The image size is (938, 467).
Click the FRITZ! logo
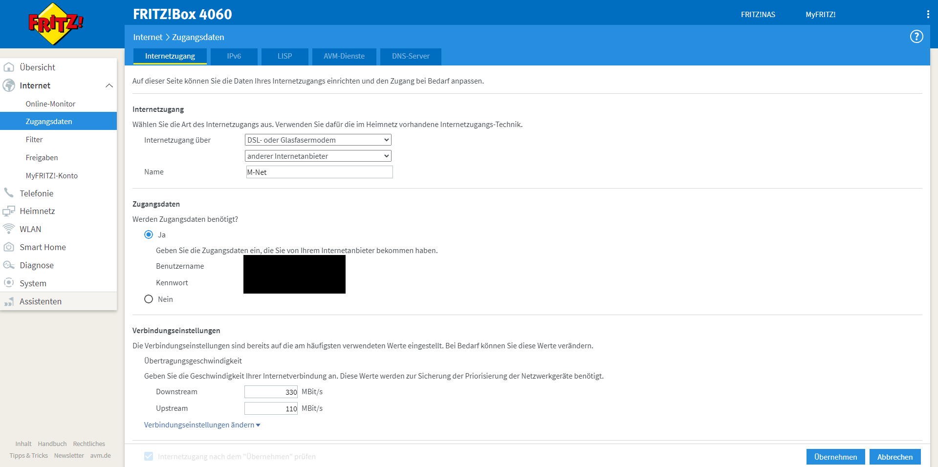(x=56, y=23)
